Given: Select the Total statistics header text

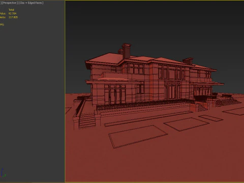Looking at the screenshot, I should coord(11,10).
